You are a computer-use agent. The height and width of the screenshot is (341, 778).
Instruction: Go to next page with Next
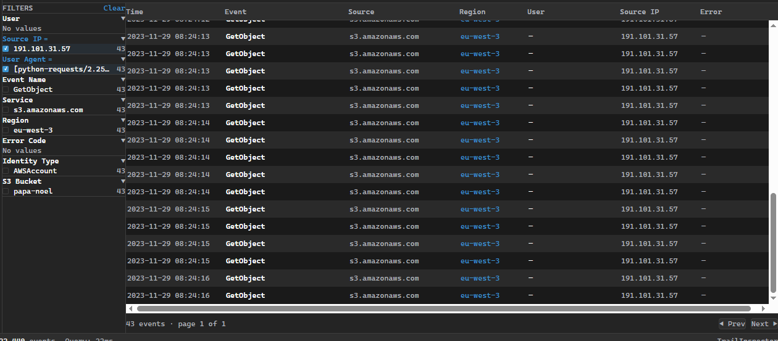click(764, 324)
